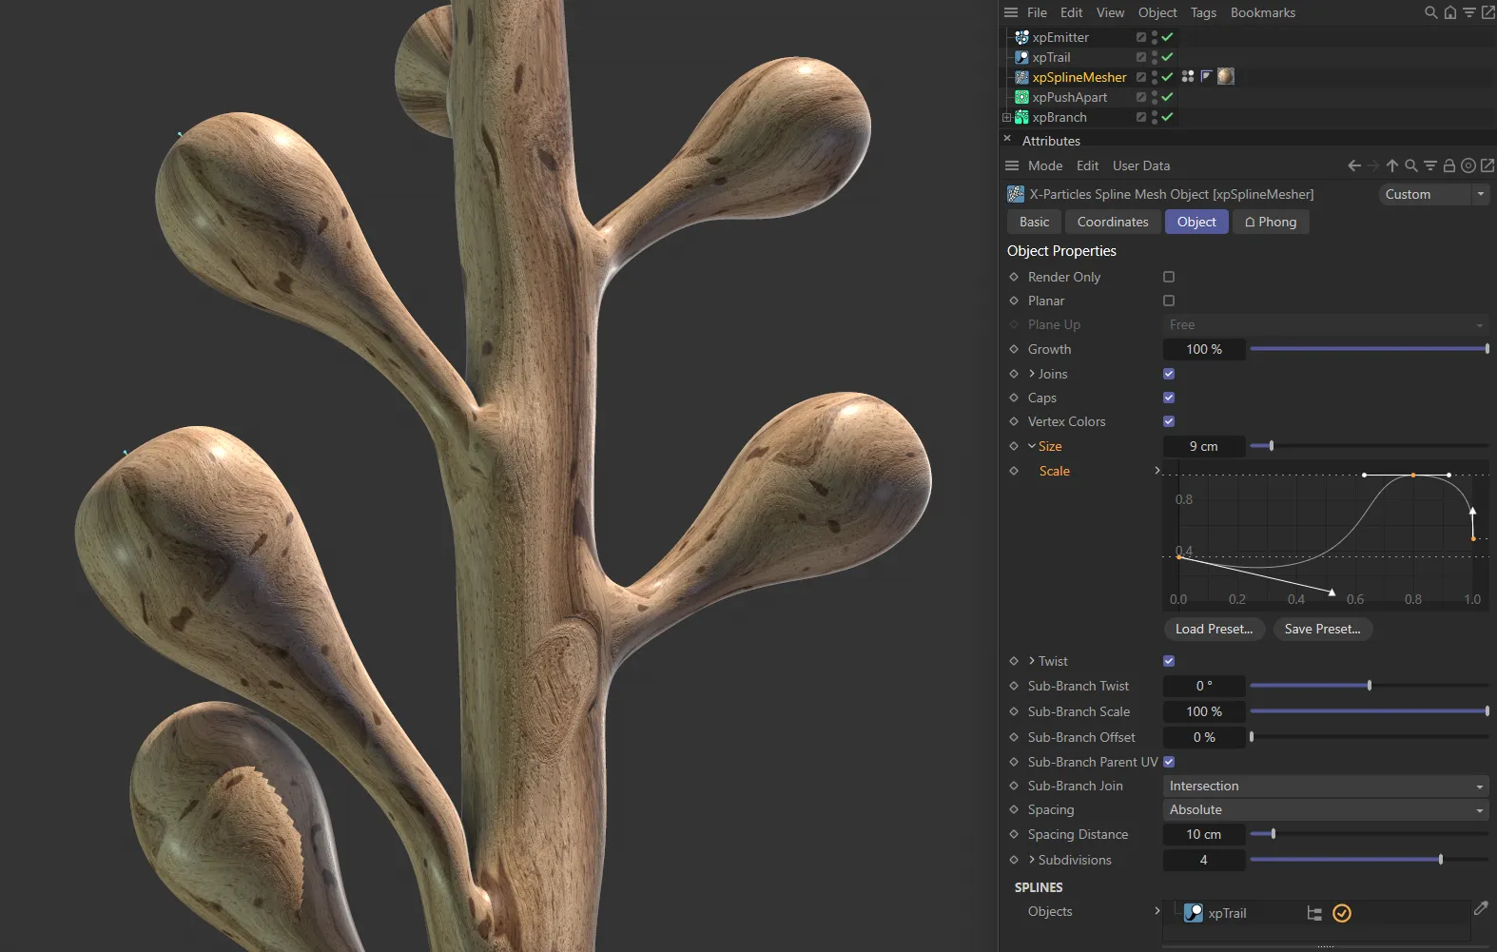
Task: Open the Spacing dropdown set to Absolute
Action: (1326, 809)
